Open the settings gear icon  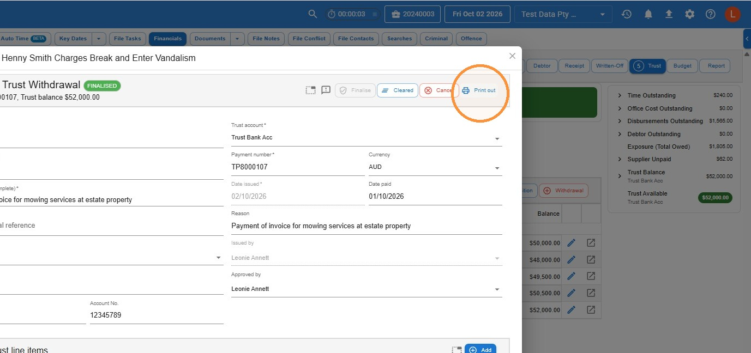point(690,14)
